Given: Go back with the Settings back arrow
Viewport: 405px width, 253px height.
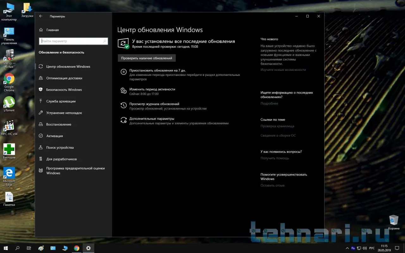Looking at the screenshot, I should (40, 16).
